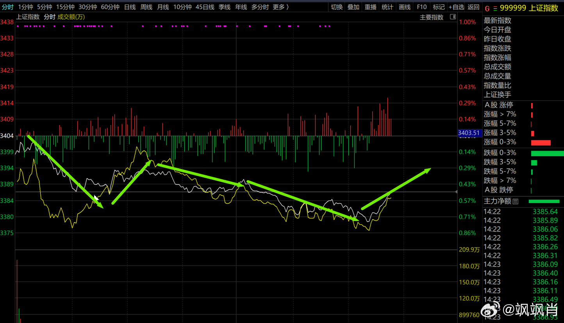Click the red G marker icon
This screenshot has height=323, width=564.
(x=486, y=8)
